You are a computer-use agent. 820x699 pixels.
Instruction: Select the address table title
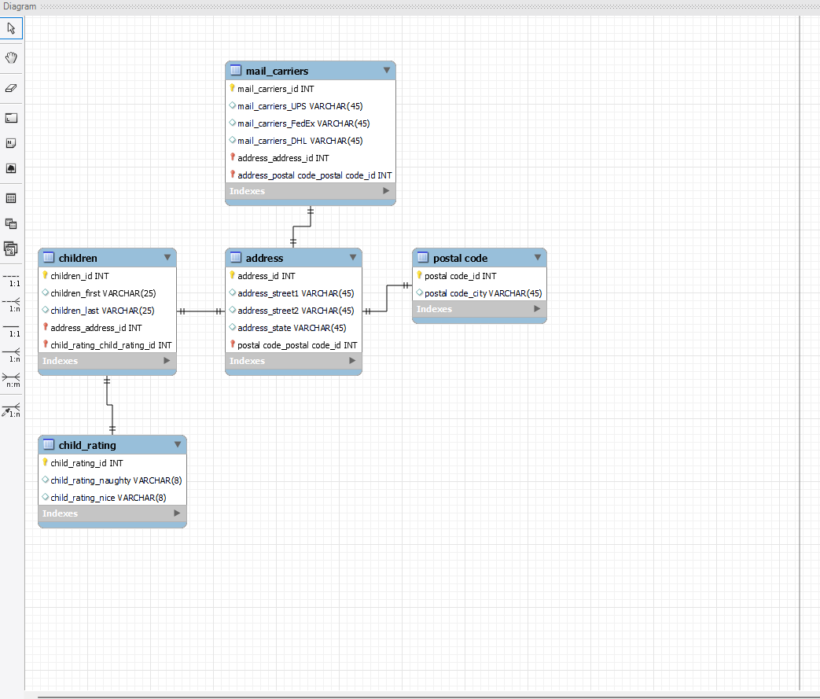(x=265, y=258)
